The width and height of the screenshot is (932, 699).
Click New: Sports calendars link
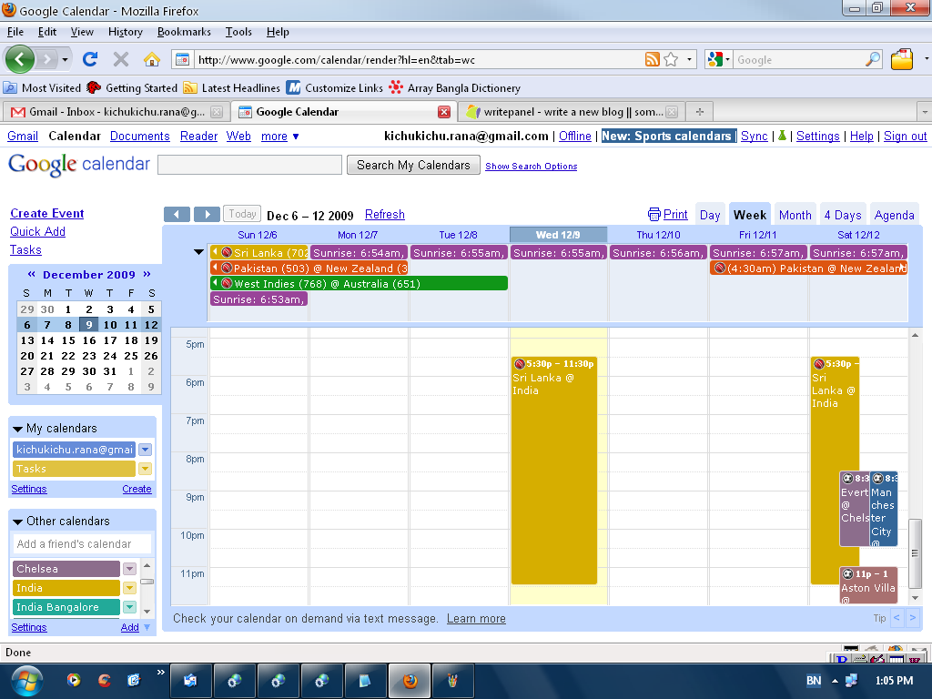pyautogui.click(x=666, y=137)
